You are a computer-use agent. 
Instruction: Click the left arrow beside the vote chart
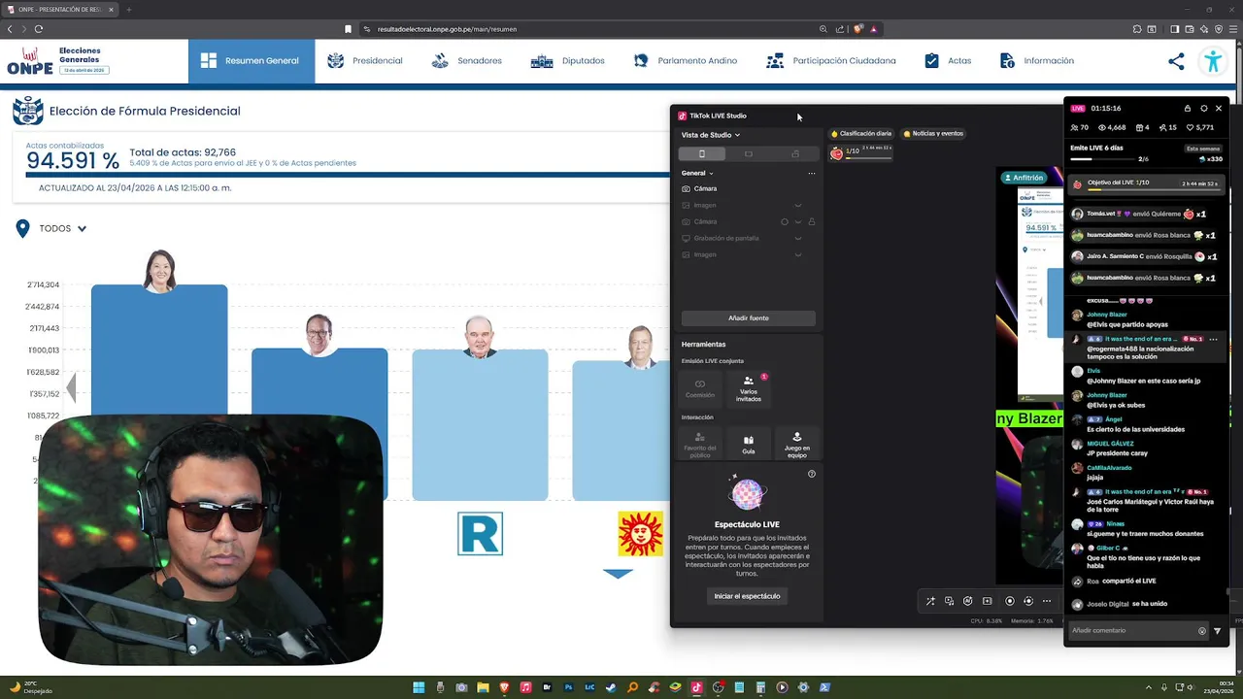coord(71,388)
